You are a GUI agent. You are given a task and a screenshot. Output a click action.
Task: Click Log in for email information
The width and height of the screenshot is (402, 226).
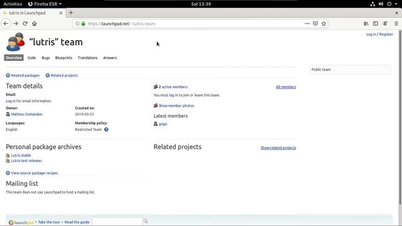[x=11, y=101]
